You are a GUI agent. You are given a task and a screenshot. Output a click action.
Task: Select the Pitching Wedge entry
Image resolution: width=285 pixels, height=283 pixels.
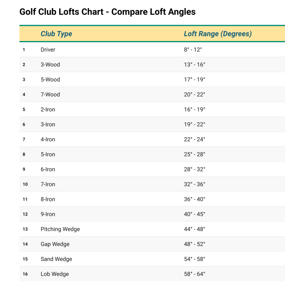[60, 229]
